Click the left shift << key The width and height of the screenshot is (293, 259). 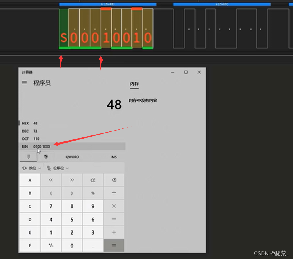coord(51,180)
